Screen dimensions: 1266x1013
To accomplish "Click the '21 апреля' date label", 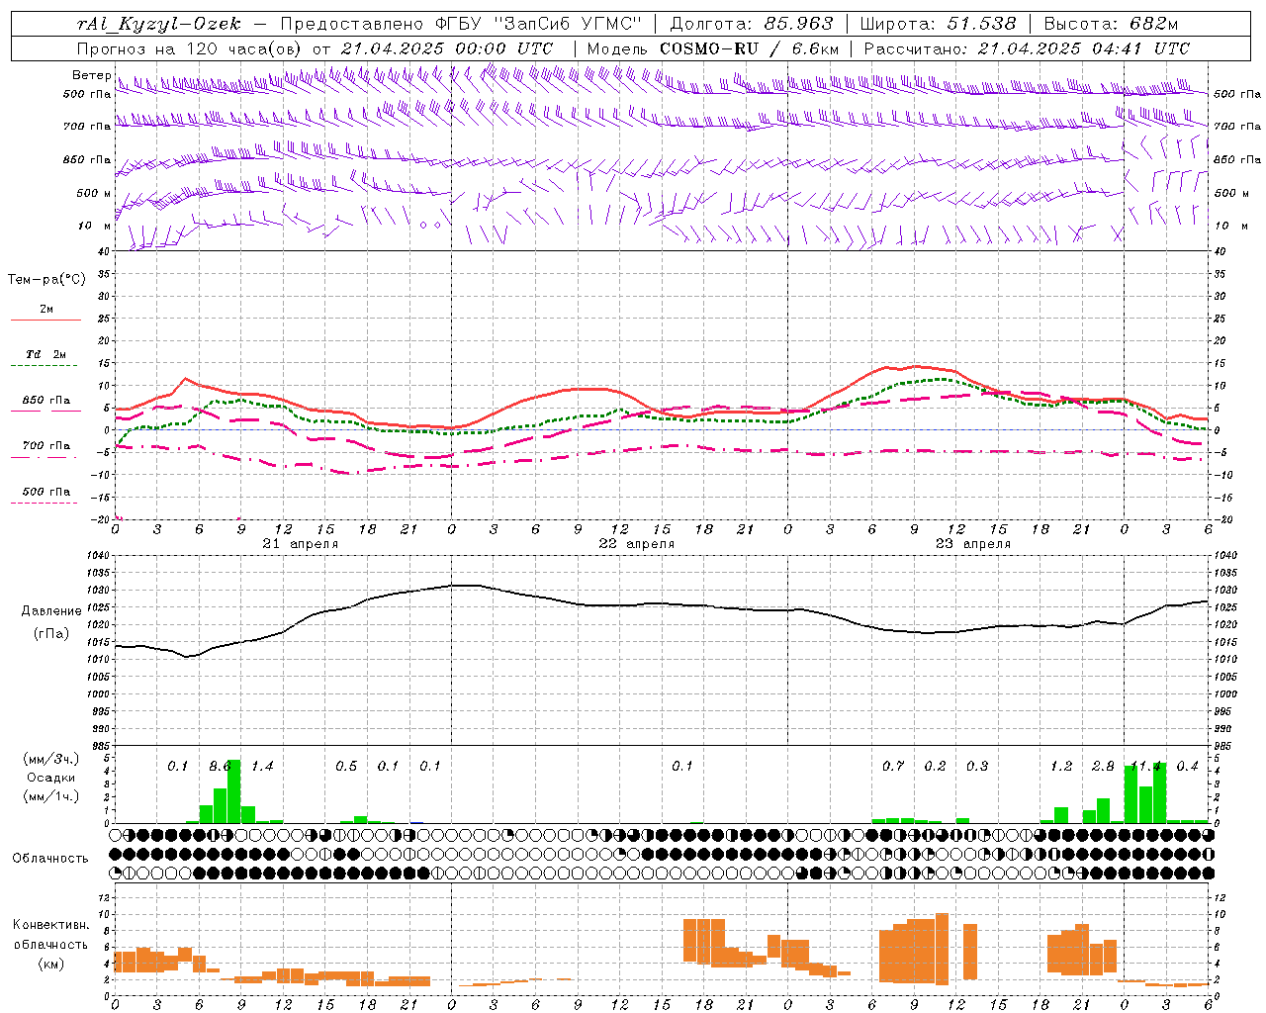I will (300, 543).
